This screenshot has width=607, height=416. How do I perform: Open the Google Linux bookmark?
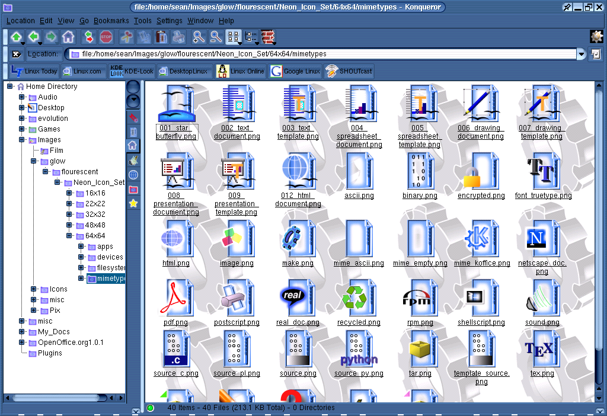coord(295,71)
